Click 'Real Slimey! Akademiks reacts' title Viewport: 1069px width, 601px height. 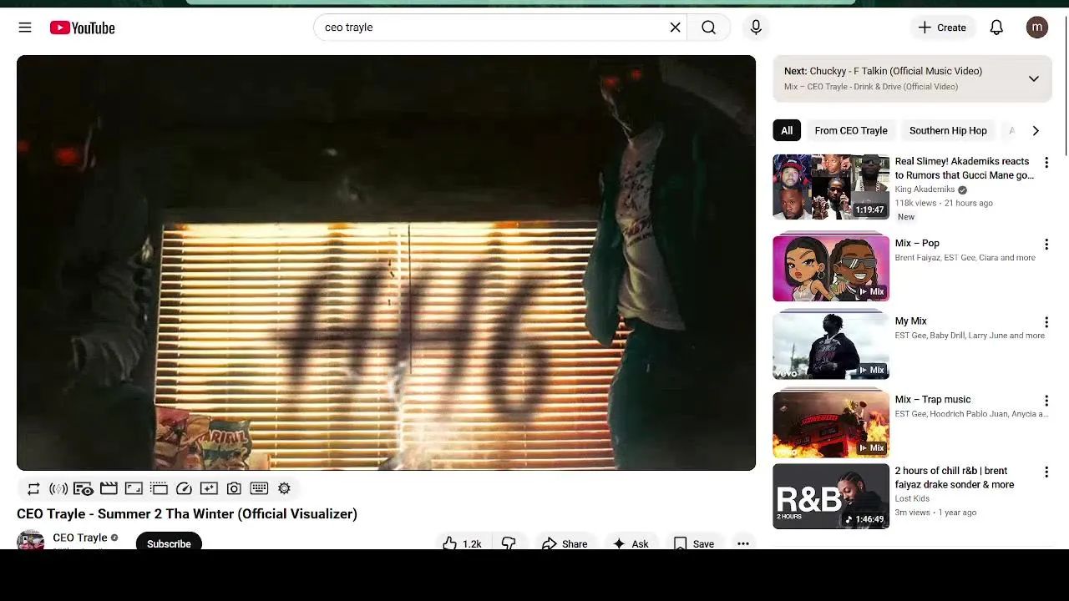click(x=965, y=168)
